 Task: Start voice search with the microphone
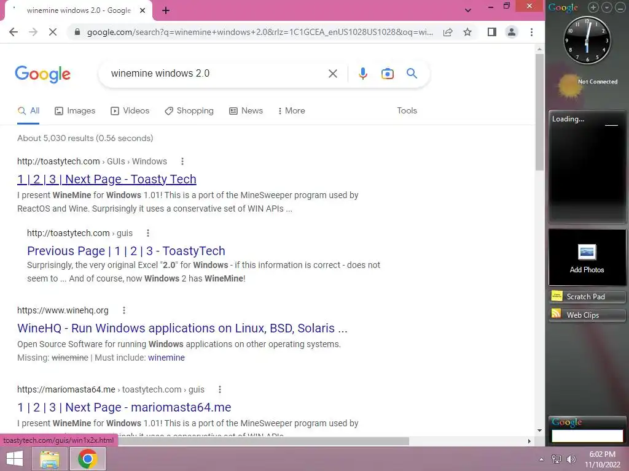click(362, 74)
